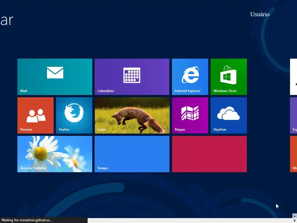The width and height of the screenshot is (297, 223).
Task: Open the Tempo weather tile
Action: click(x=132, y=154)
